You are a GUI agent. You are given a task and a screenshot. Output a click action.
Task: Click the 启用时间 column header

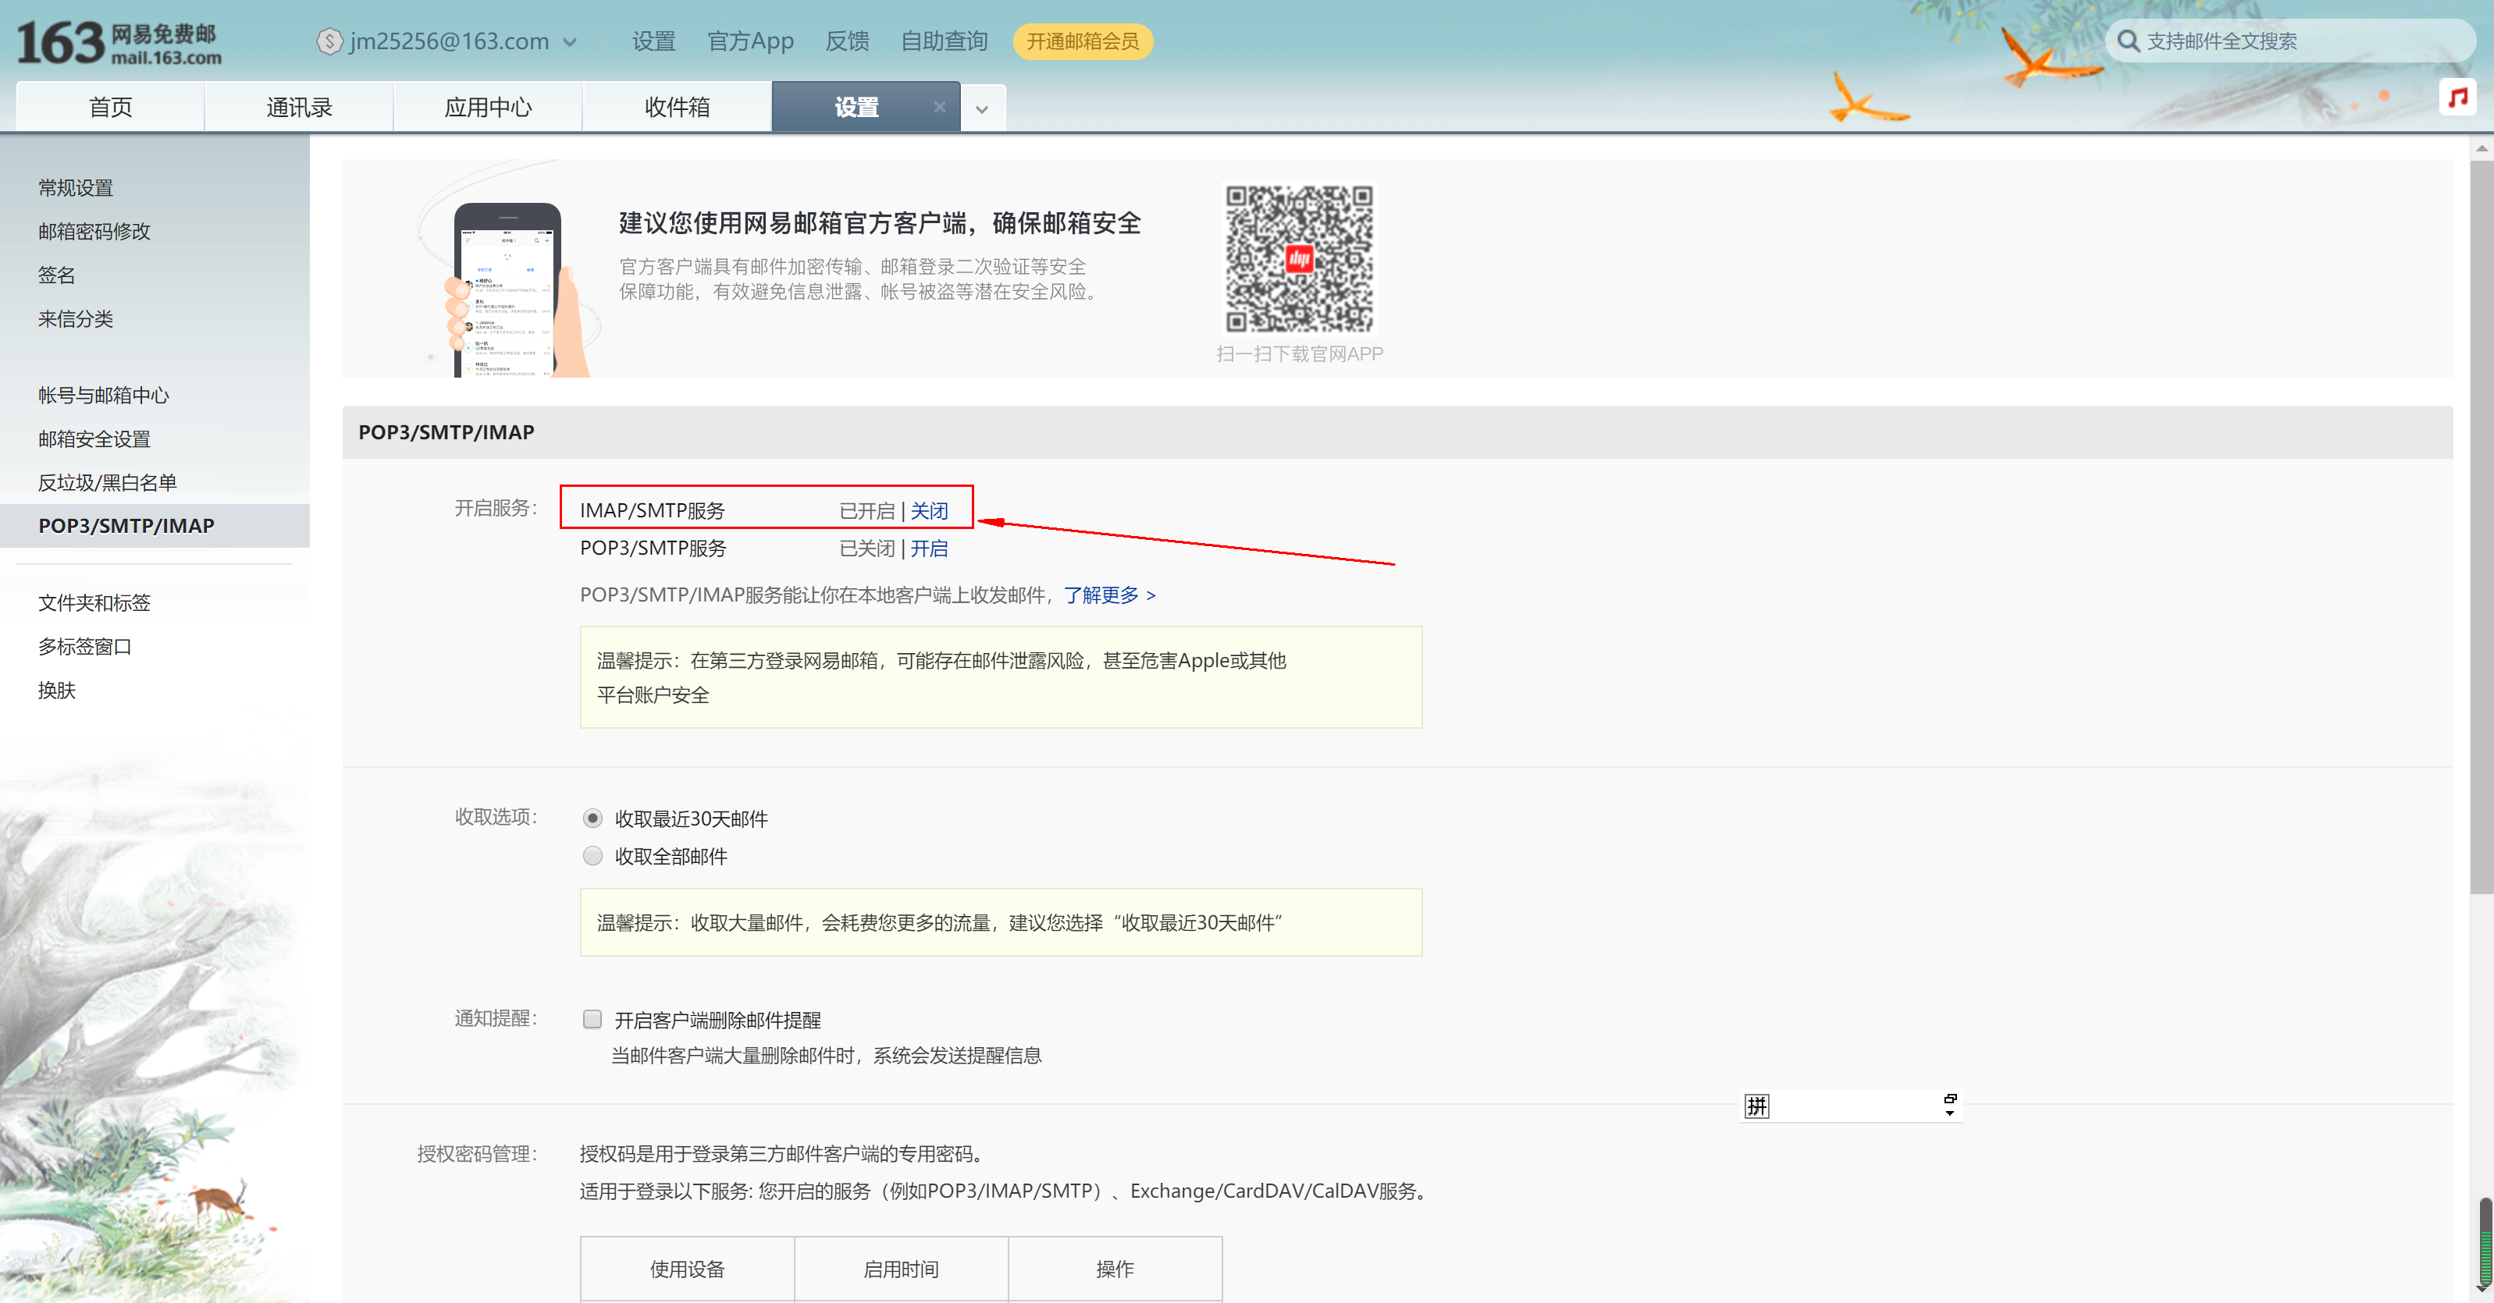(902, 1268)
